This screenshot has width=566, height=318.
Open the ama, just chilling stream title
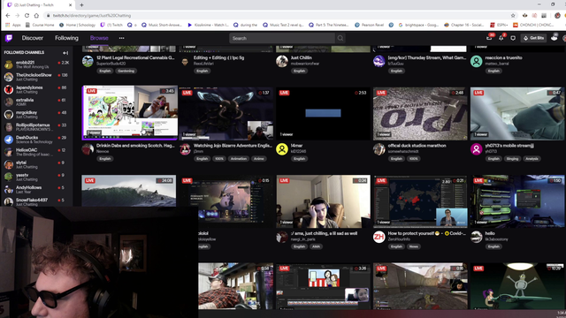click(x=325, y=233)
